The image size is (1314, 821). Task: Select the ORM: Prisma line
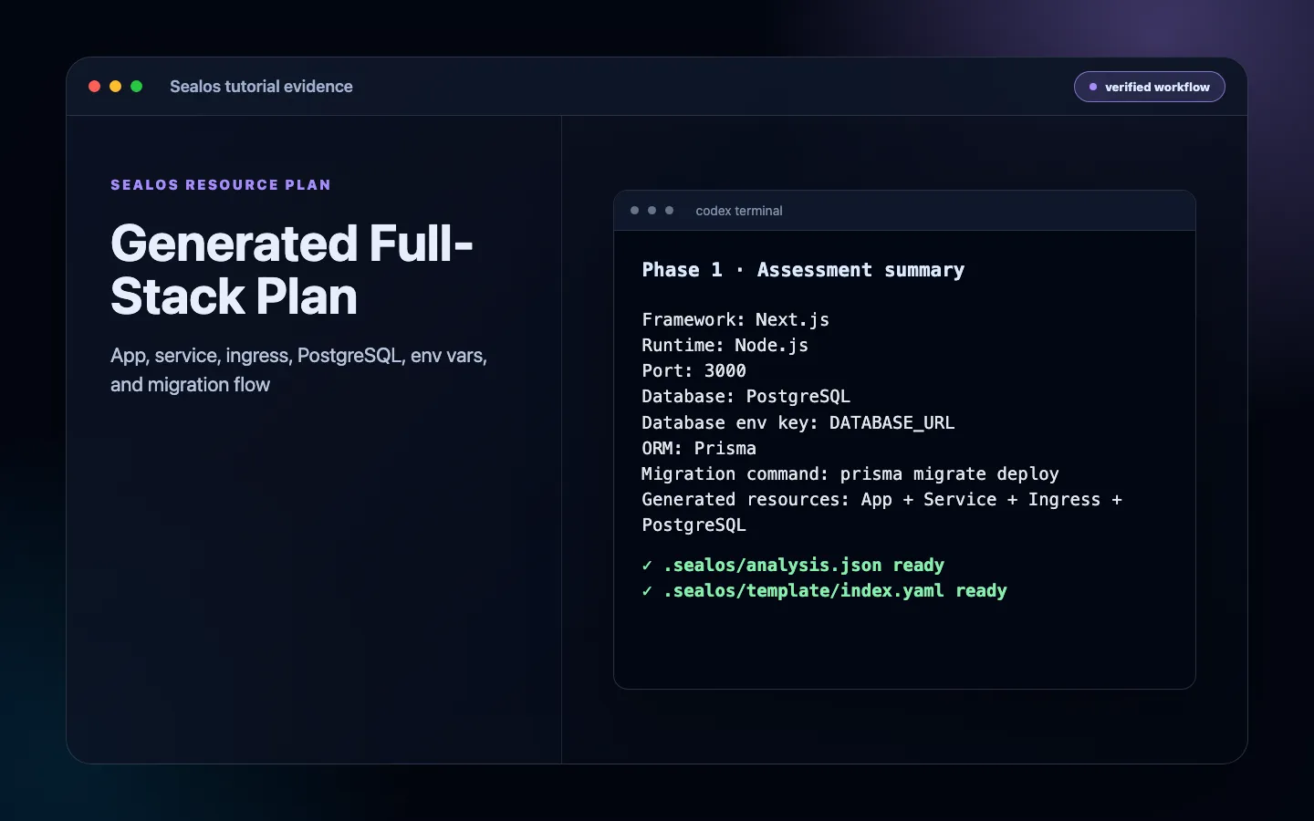tap(699, 448)
